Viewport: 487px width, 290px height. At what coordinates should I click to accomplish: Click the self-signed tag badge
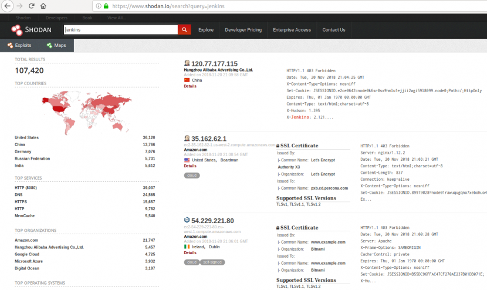tap(212, 262)
